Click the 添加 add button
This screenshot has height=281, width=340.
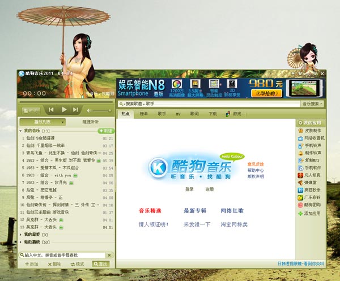pos(32,264)
